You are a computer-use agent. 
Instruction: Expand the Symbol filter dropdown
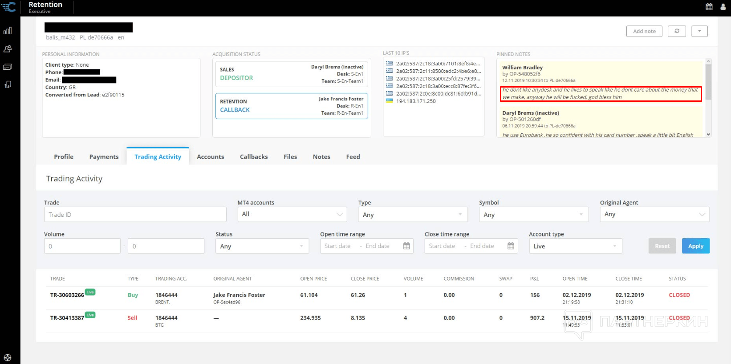point(534,214)
